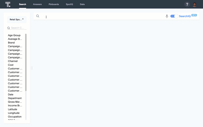Select the Gross Mar... column
Image resolution: width=203 pixels, height=127 pixels.
(x=15, y=102)
